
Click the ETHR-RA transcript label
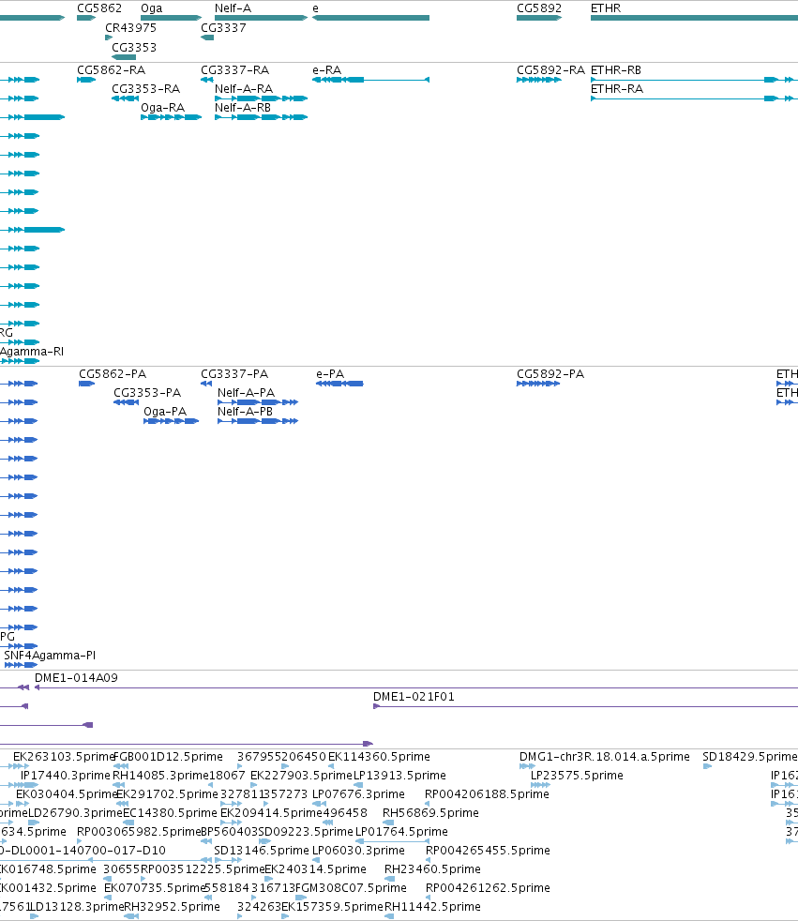617,89
